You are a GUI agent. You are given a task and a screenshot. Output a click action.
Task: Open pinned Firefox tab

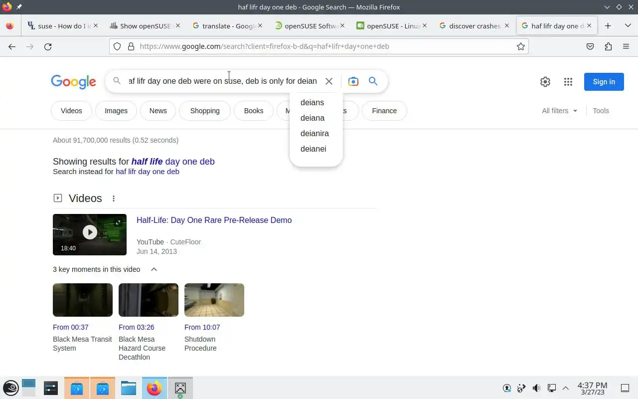tap(10, 26)
